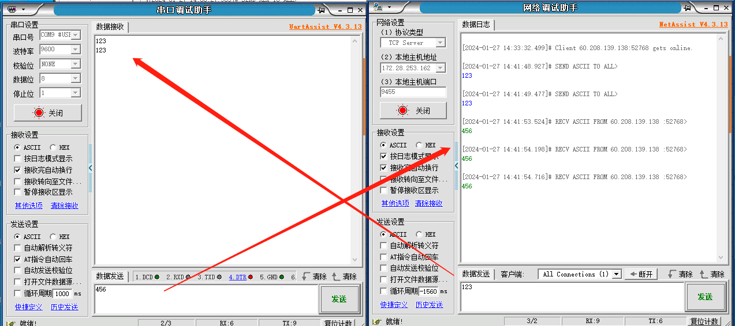Screen dimensions: 735x326
Task: Click the serial send text box containing 456
Action: click(x=206, y=299)
